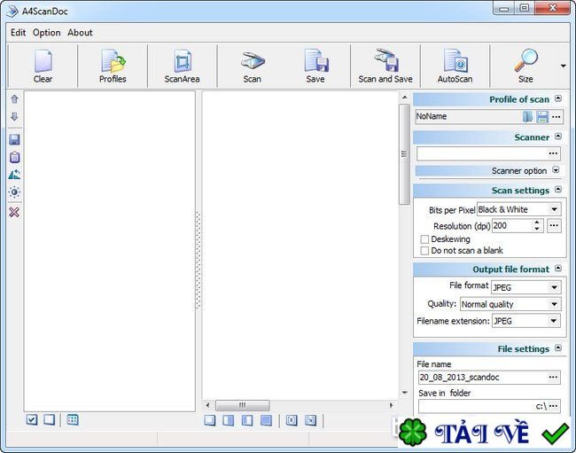Image resolution: width=576 pixels, height=453 pixels.
Task: Click the move page up arrow icon
Action: coord(14,99)
